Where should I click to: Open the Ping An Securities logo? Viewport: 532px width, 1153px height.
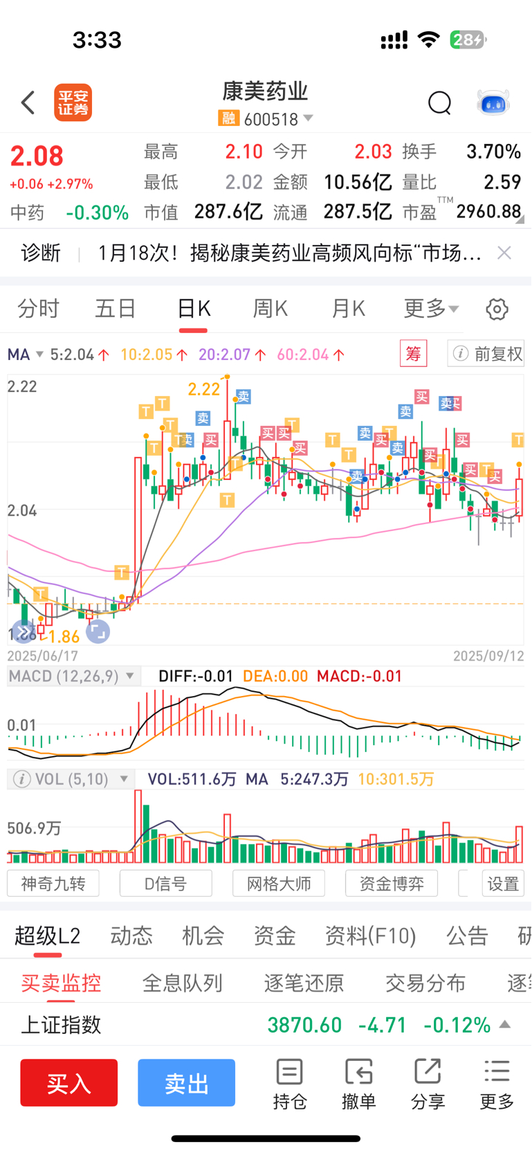tap(73, 102)
